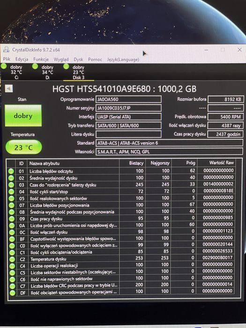Select row Temperatura dysku

coord(122,259)
